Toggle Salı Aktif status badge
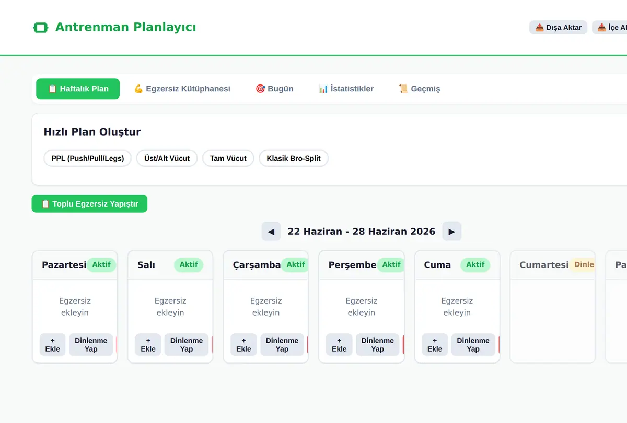627x423 pixels. 189,264
